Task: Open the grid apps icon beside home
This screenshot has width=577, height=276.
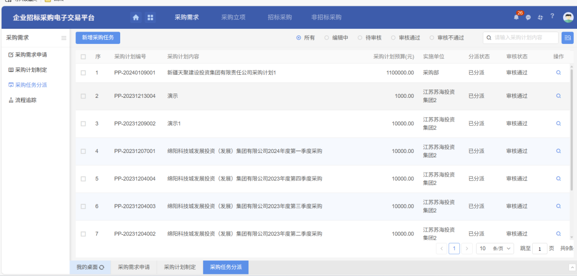Action: pyautogui.click(x=150, y=18)
